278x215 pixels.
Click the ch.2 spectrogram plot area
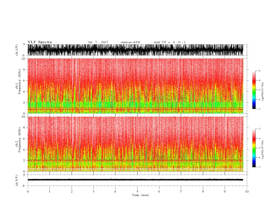(x=135, y=144)
